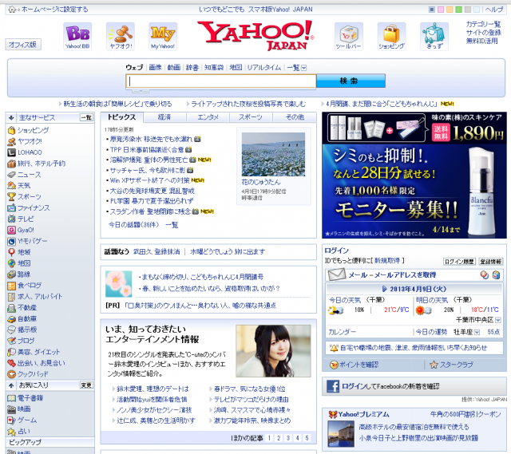Open the 花のじゅうたん flower field thumbnail
Screen dimensions: 511x454
[273, 154]
